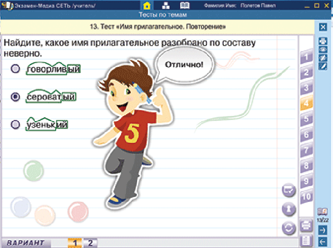Screen dimensions: 333x248
Task: Select the answer option «говорливый»
Action: 16,69
